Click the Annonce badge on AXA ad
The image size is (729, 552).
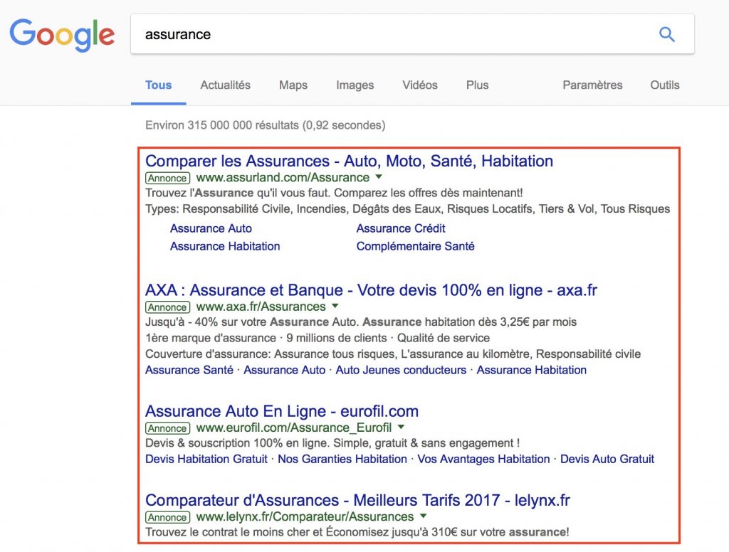tap(167, 307)
